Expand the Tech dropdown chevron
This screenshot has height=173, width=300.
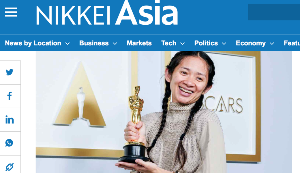click(183, 44)
